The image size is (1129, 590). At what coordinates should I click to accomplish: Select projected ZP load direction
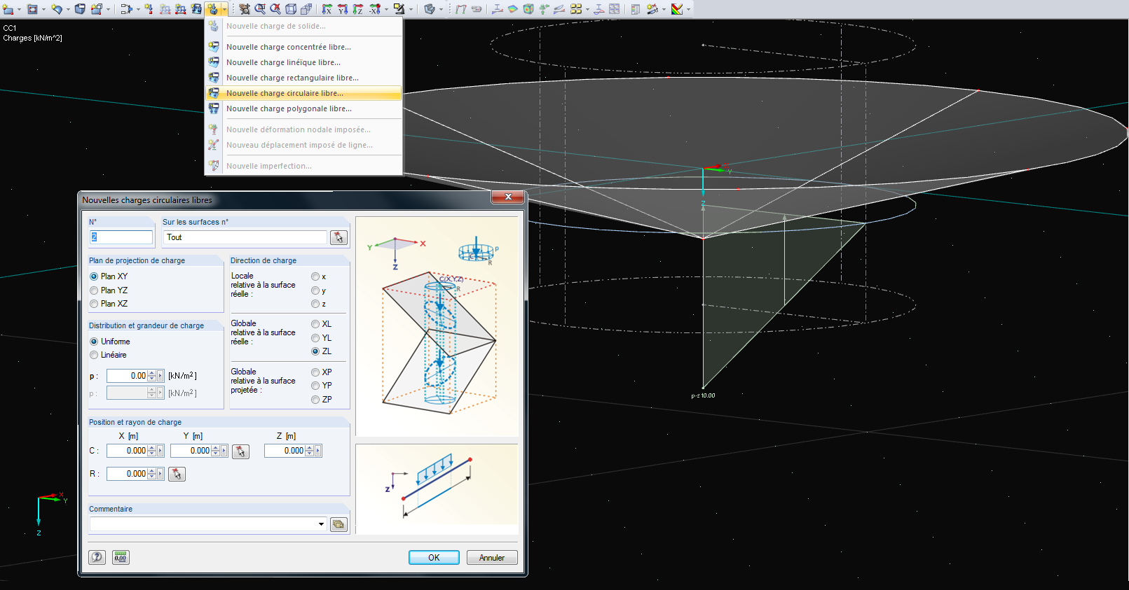[x=315, y=400]
